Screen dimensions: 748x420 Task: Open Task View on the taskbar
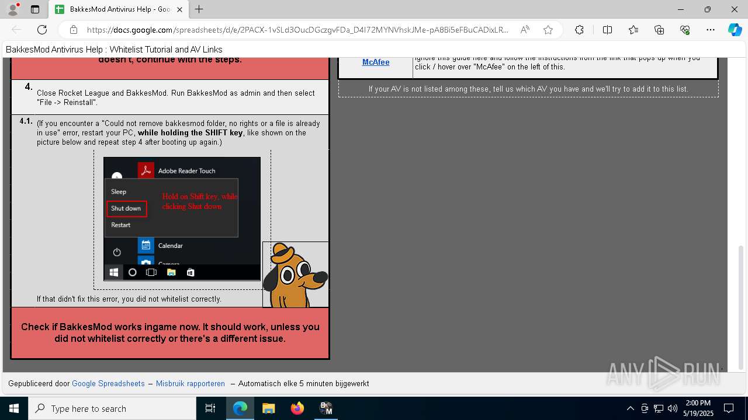[x=210, y=408]
